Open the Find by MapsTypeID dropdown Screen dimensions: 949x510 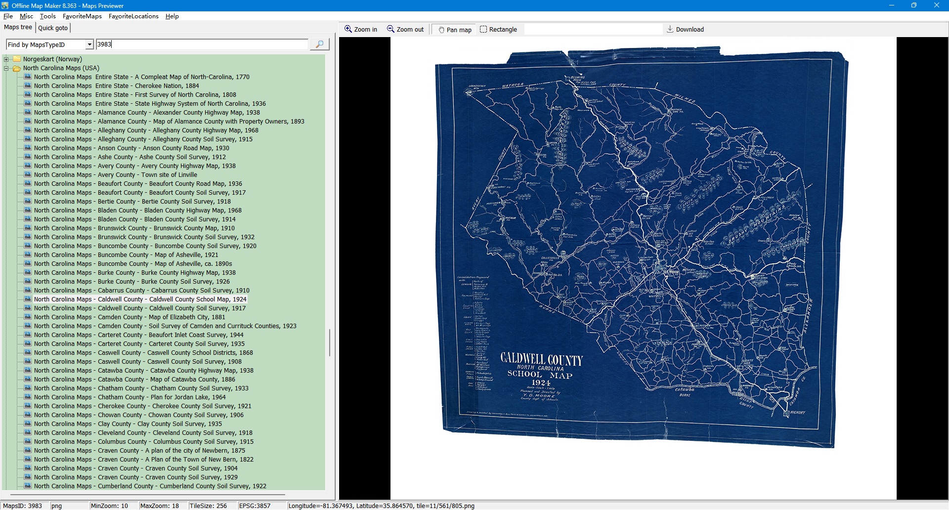click(x=89, y=44)
